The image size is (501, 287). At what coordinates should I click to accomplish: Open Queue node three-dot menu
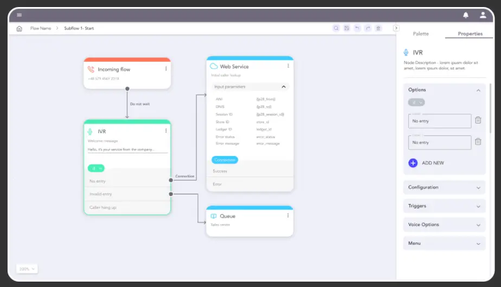click(288, 216)
